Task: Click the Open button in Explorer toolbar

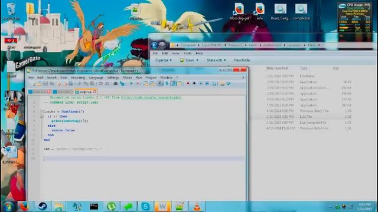Action: (x=187, y=60)
